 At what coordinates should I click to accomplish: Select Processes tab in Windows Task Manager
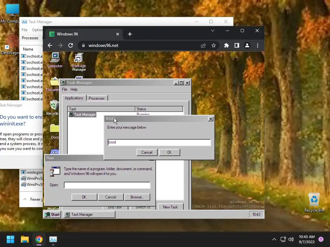click(30, 38)
